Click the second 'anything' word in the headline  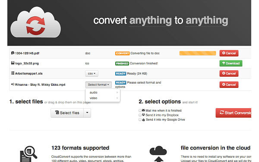pos(207,21)
